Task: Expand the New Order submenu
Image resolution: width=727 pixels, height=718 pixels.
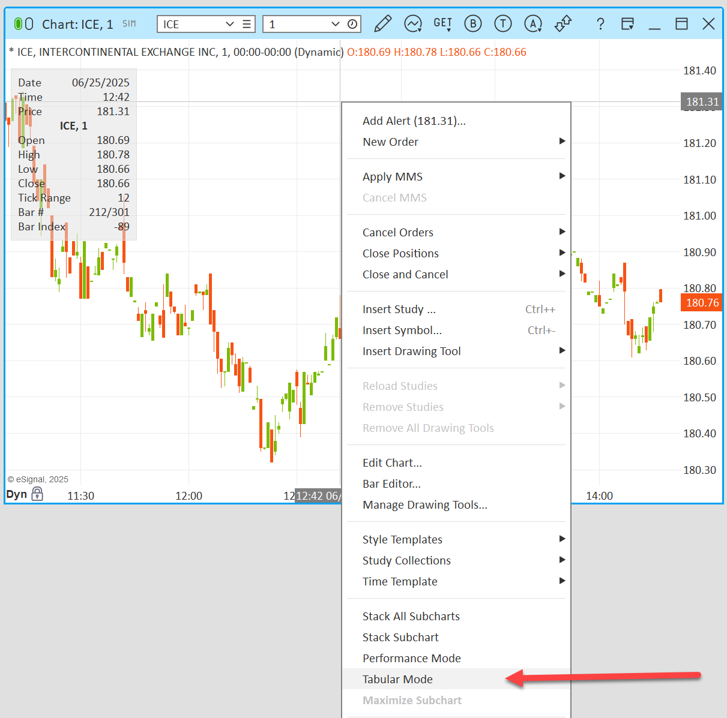Action: pyautogui.click(x=456, y=142)
